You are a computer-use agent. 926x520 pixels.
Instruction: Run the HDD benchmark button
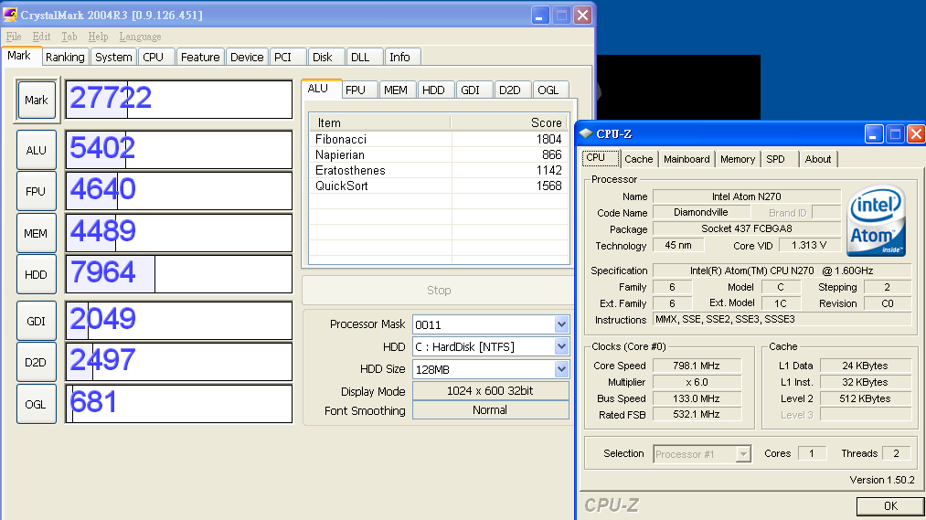pyautogui.click(x=37, y=274)
